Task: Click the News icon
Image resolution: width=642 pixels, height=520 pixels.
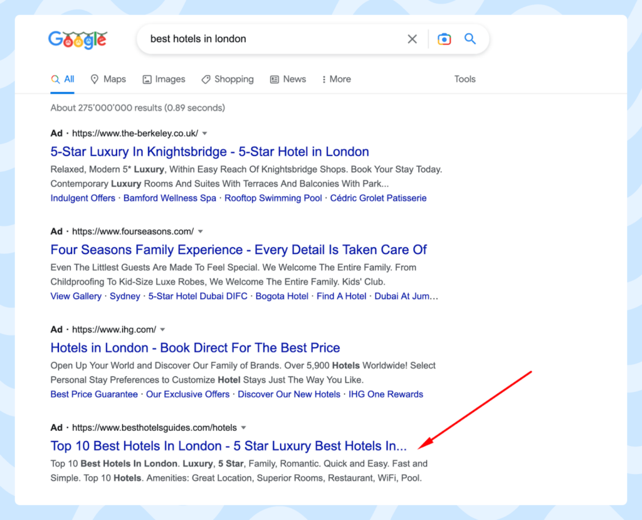Action: click(273, 79)
